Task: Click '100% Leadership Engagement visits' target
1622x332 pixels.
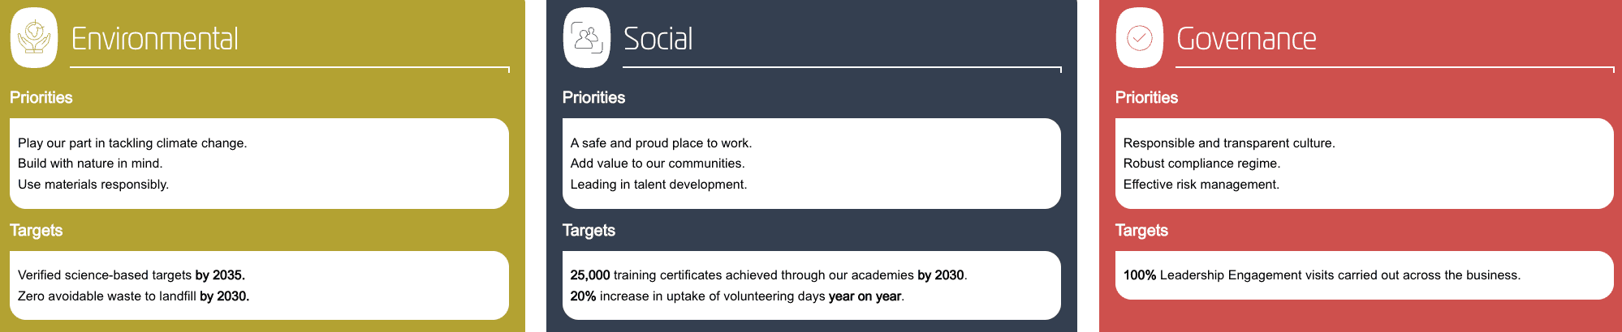Action: coord(1322,275)
